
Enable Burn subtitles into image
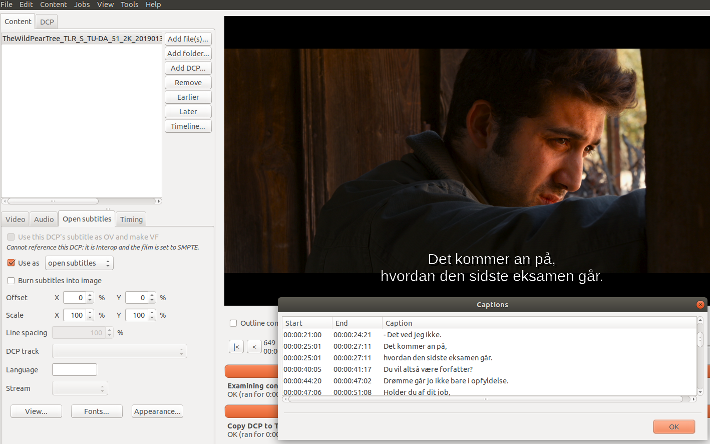[12, 281]
